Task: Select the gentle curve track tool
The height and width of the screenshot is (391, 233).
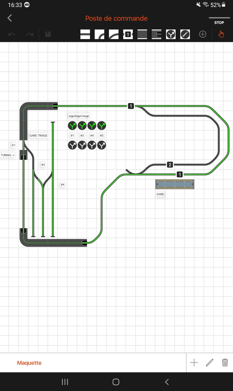Action: click(114, 34)
